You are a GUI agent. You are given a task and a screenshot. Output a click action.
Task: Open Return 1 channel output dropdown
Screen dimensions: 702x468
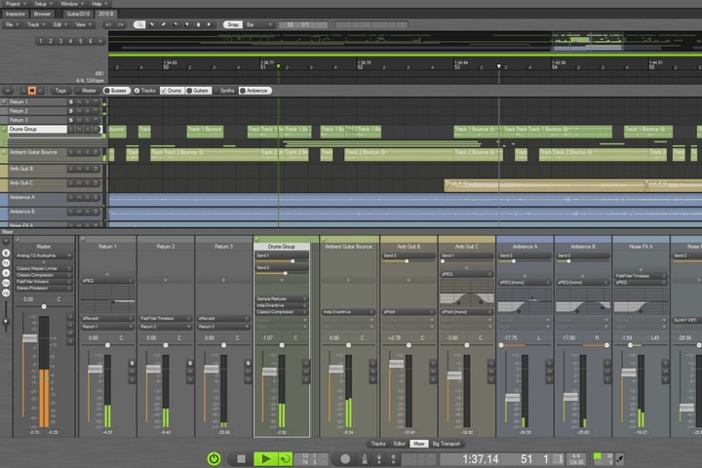pyautogui.click(x=107, y=326)
